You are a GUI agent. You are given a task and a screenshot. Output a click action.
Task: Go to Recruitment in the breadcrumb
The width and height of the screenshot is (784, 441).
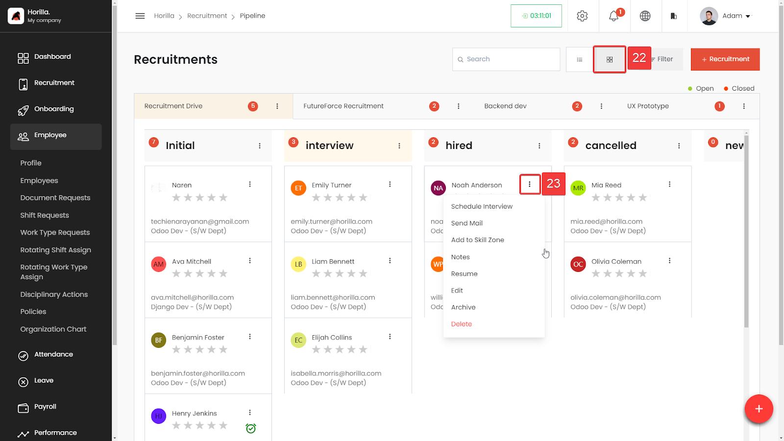[x=207, y=16]
